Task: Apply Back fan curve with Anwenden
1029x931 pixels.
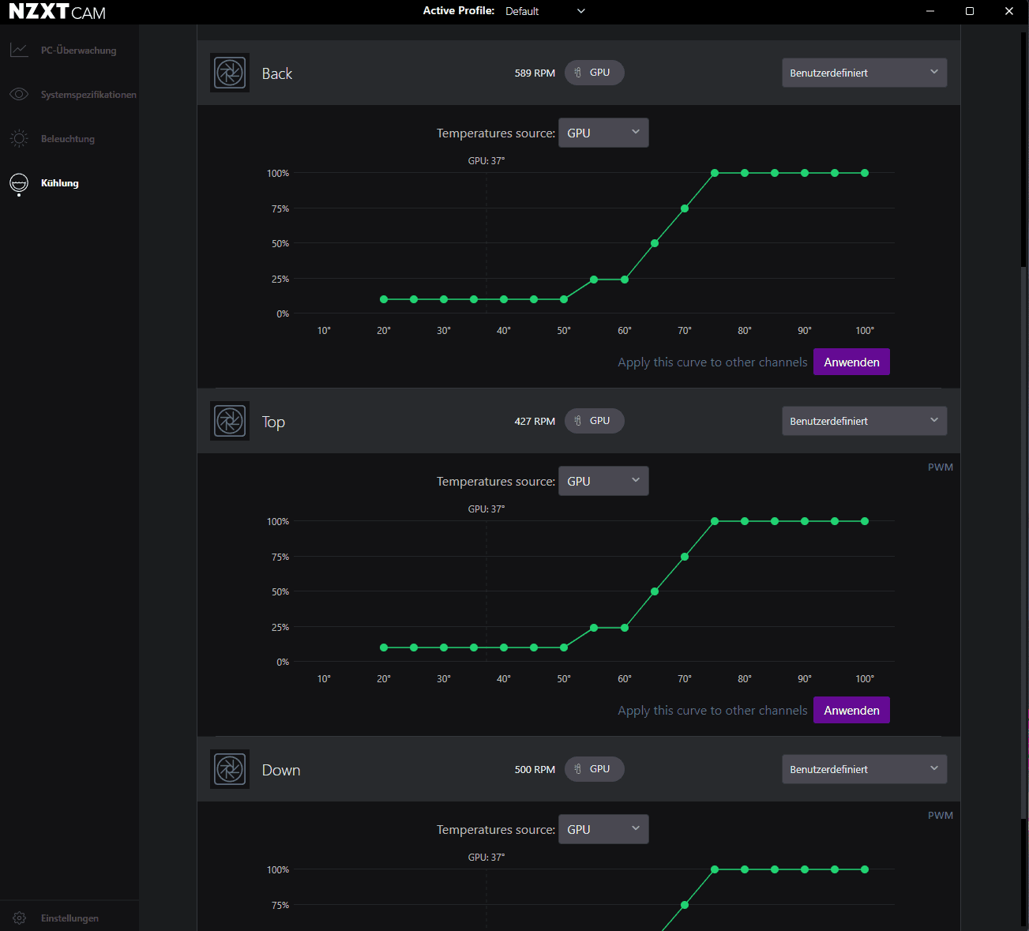Action: (x=851, y=362)
